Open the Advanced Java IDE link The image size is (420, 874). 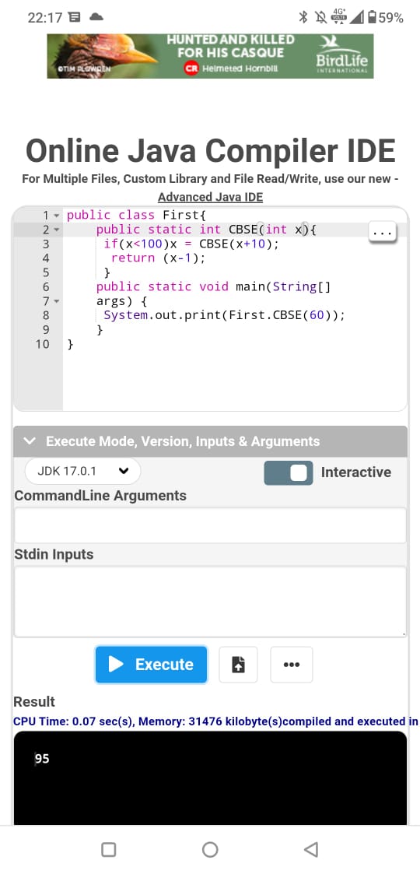210,197
